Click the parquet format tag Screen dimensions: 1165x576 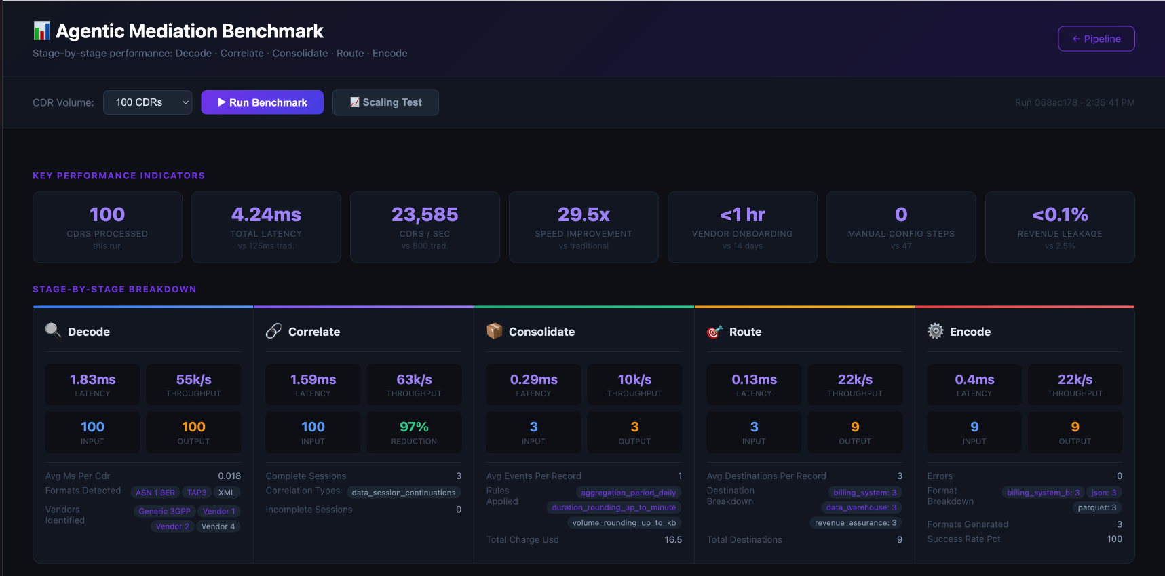pyautogui.click(x=1096, y=507)
